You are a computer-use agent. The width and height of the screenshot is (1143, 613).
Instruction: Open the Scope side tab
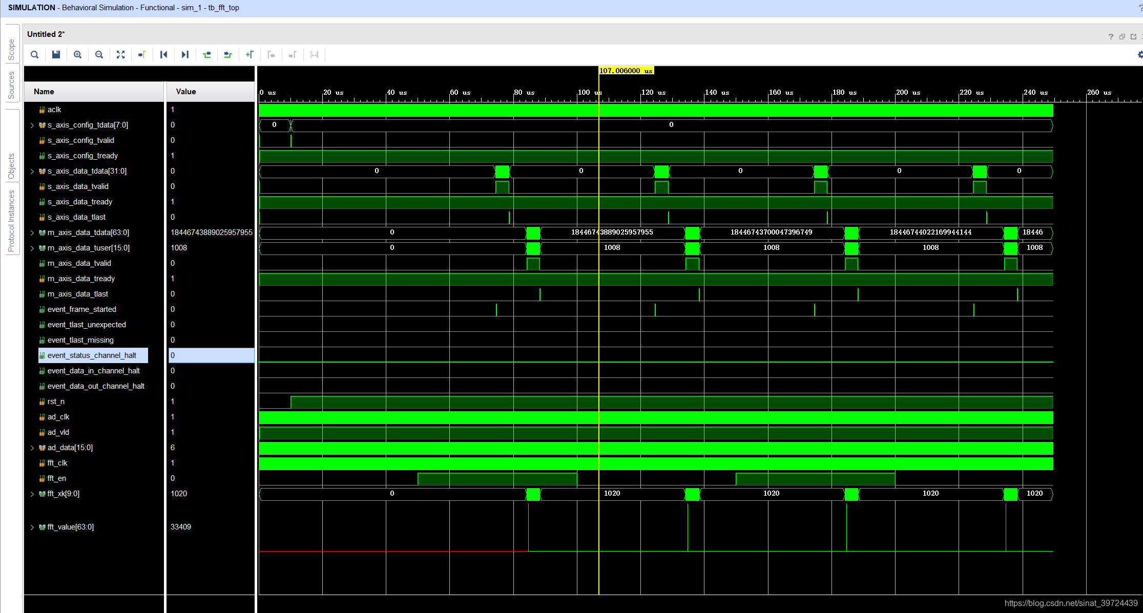(11, 50)
